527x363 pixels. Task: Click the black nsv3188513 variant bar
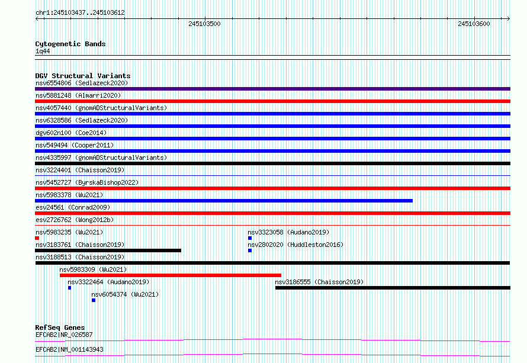tap(272, 263)
